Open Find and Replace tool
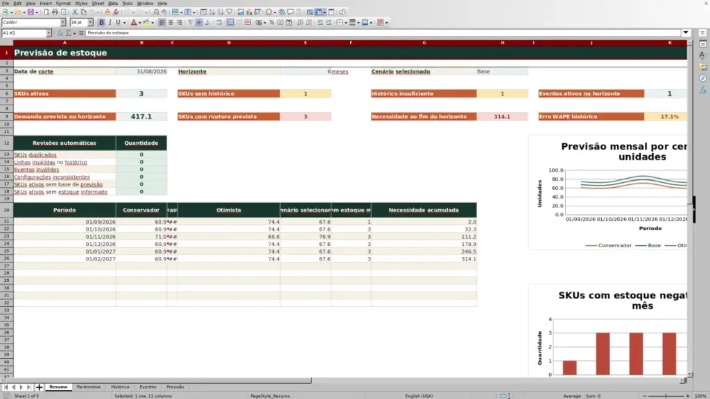The width and height of the screenshot is (710, 399). pyautogui.click(x=156, y=12)
